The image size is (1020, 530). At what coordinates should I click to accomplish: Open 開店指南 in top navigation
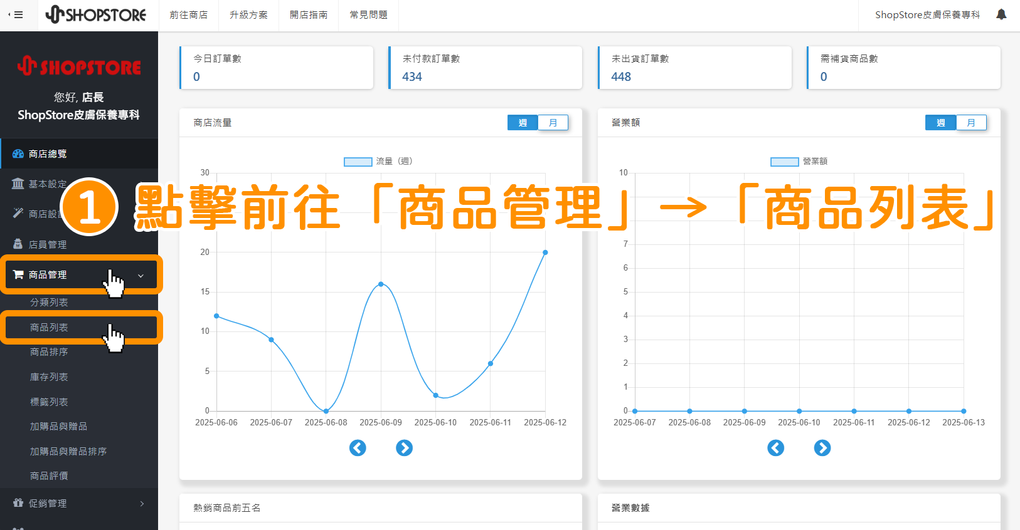tap(309, 15)
